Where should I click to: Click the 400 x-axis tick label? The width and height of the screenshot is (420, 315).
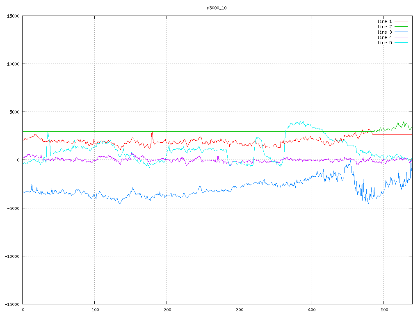click(x=311, y=310)
